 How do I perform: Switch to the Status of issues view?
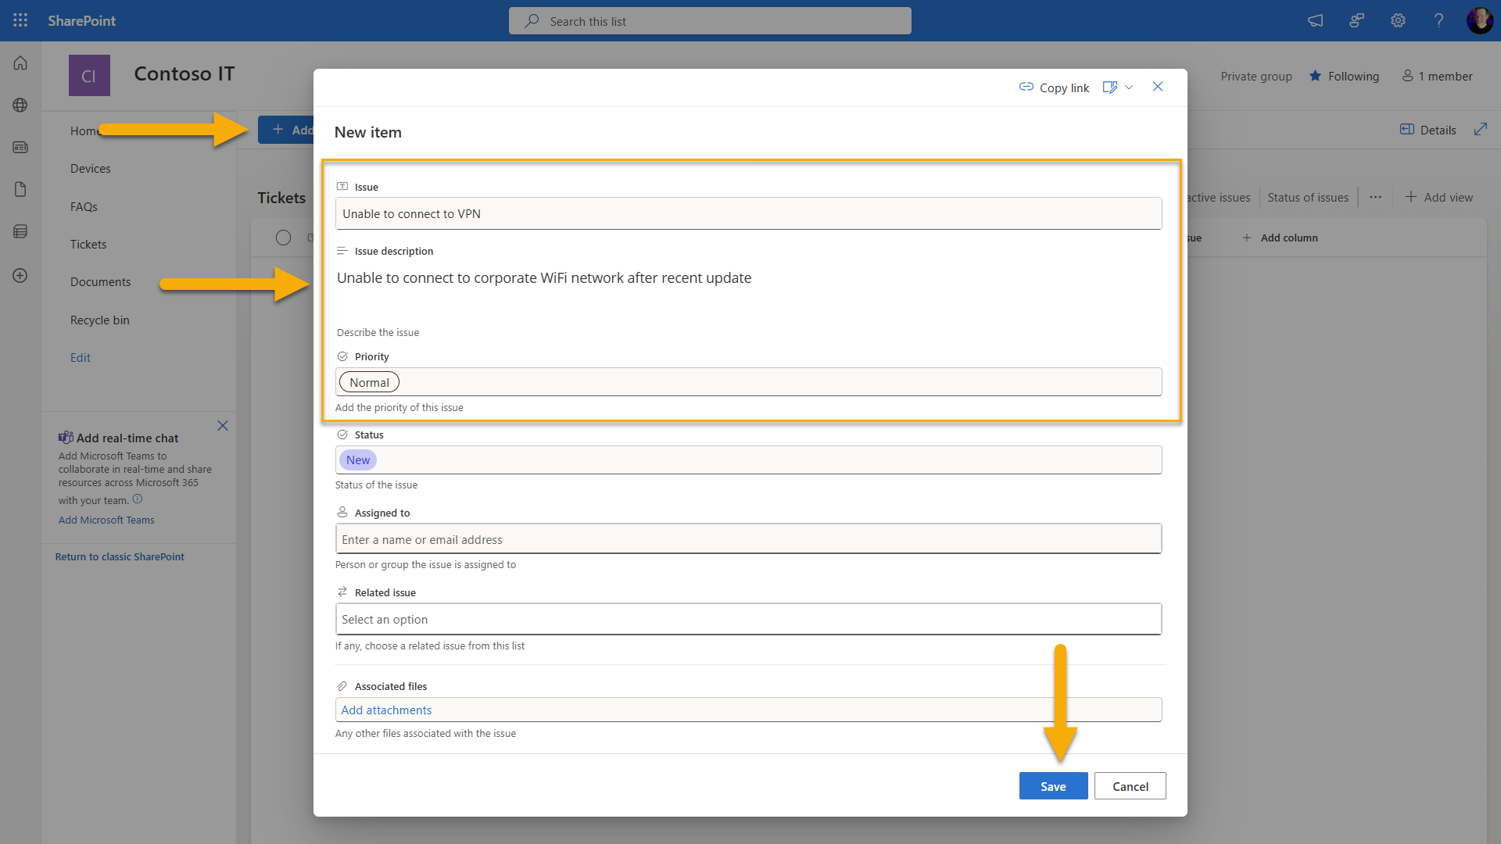pos(1307,197)
